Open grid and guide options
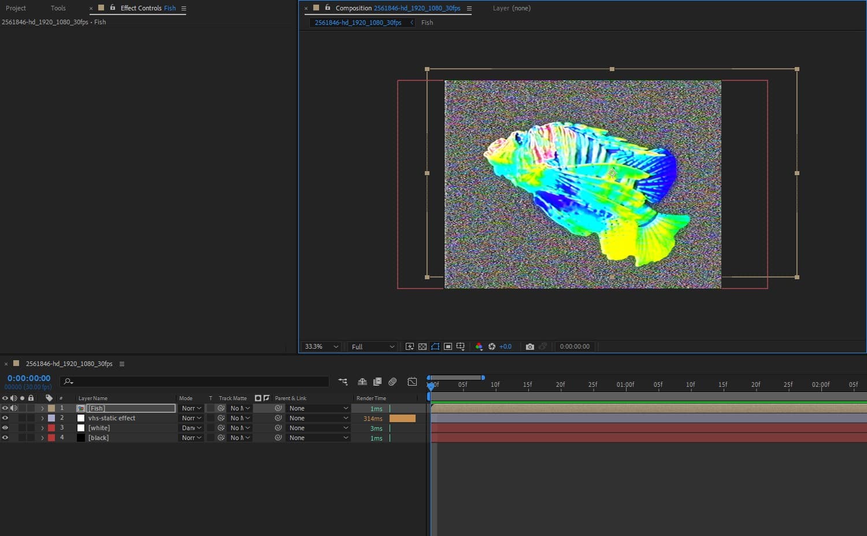The width and height of the screenshot is (867, 536). 461,346
